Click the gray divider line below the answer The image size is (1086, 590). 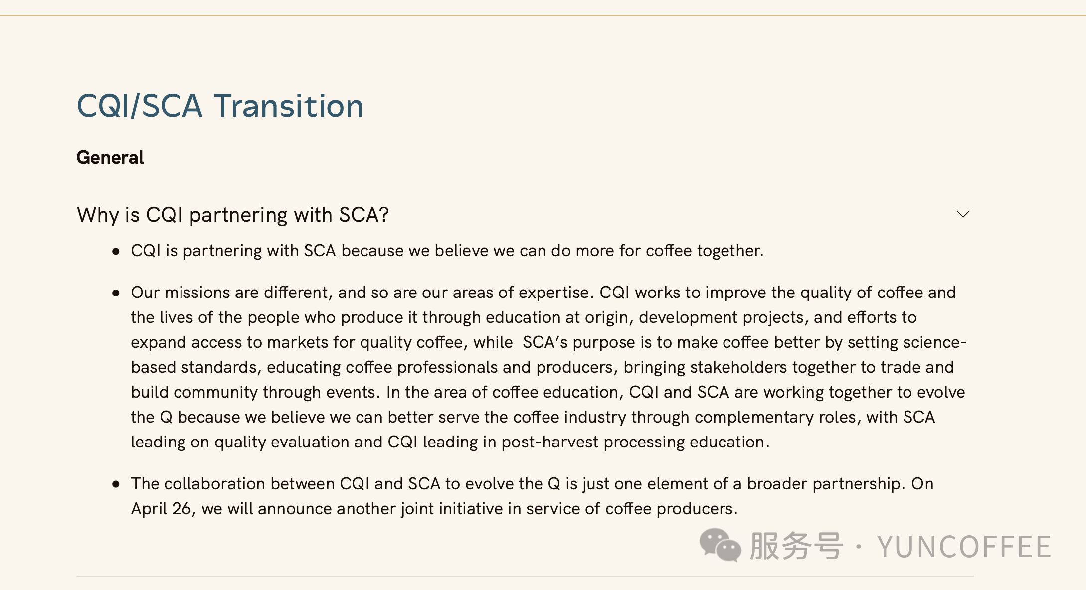pos(525,576)
